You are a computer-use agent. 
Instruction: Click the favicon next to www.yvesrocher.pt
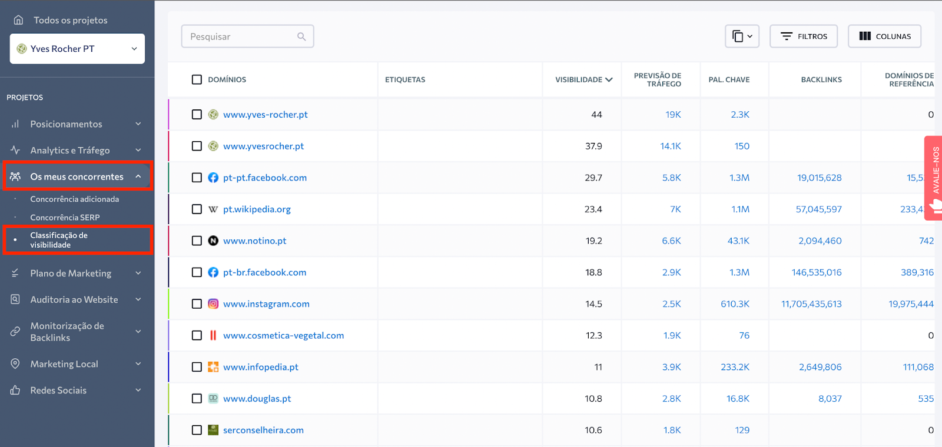(213, 146)
